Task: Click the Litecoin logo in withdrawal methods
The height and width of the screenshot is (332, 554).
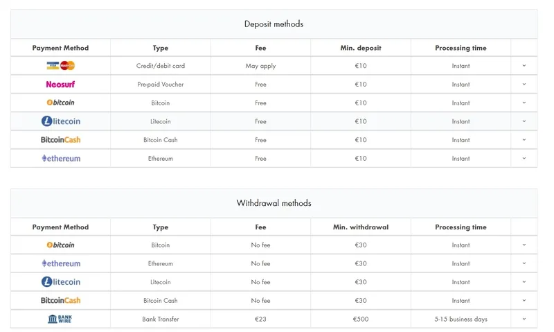Action: [x=60, y=282]
